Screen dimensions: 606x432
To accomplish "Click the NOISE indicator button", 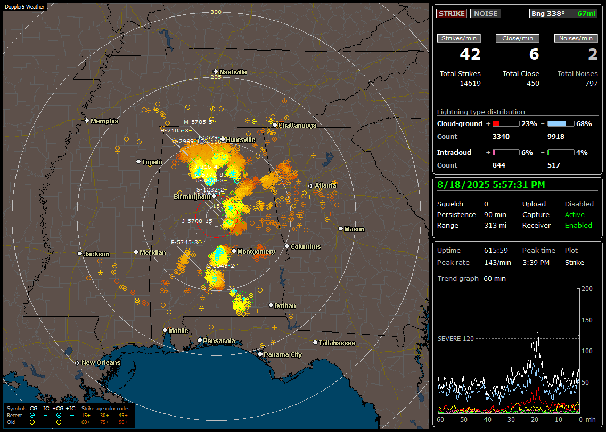I will tap(486, 13).
